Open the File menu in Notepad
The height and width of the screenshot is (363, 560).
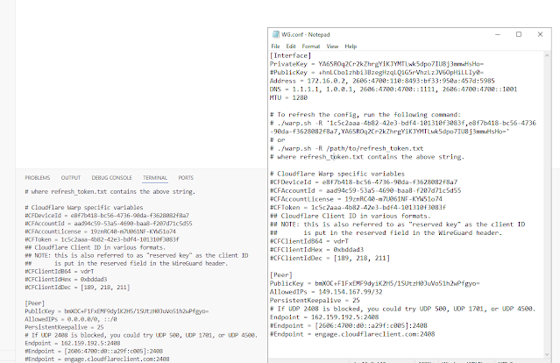(275, 46)
